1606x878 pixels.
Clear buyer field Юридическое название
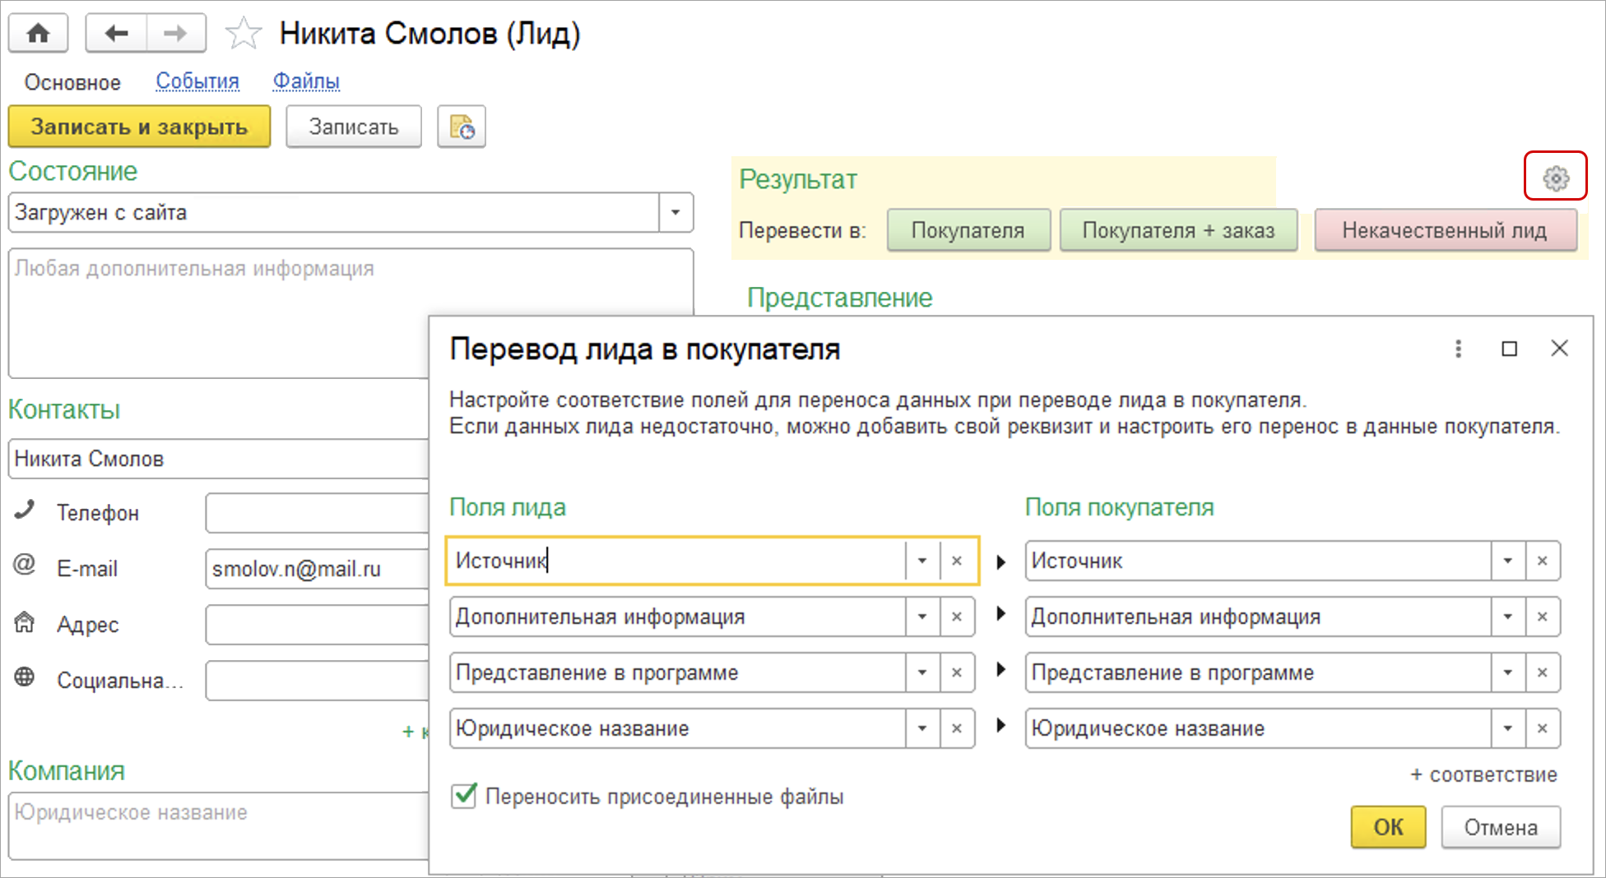pos(1543,728)
